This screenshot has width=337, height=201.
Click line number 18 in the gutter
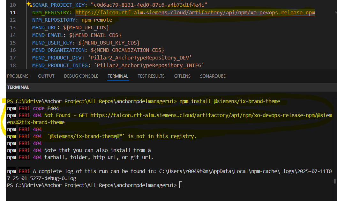[13, 66]
